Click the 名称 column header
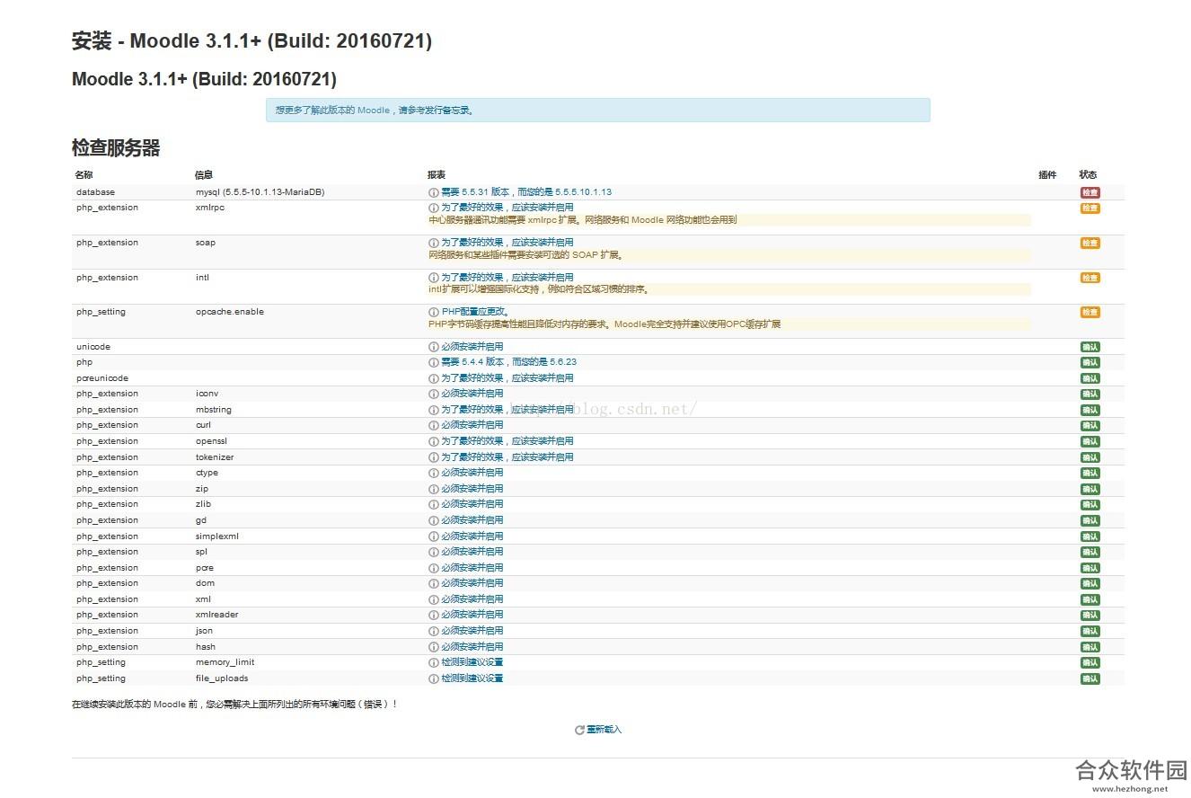 pos(84,175)
